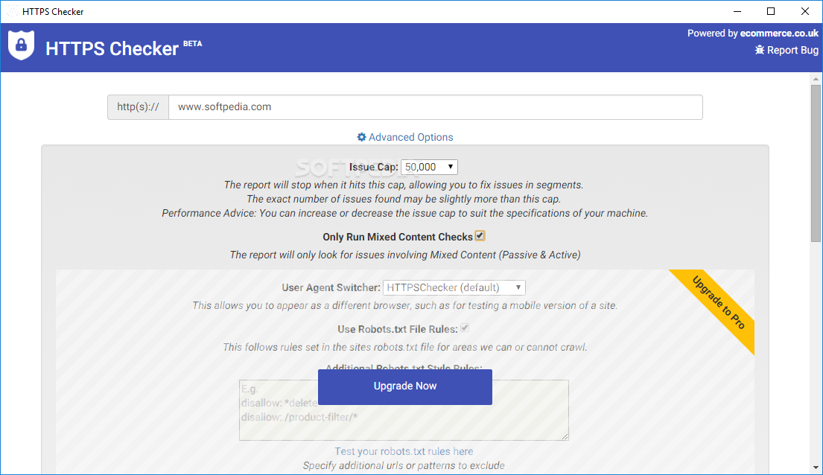
Task: Click the additional robots.txt rules textarea
Action: [404, 410]
